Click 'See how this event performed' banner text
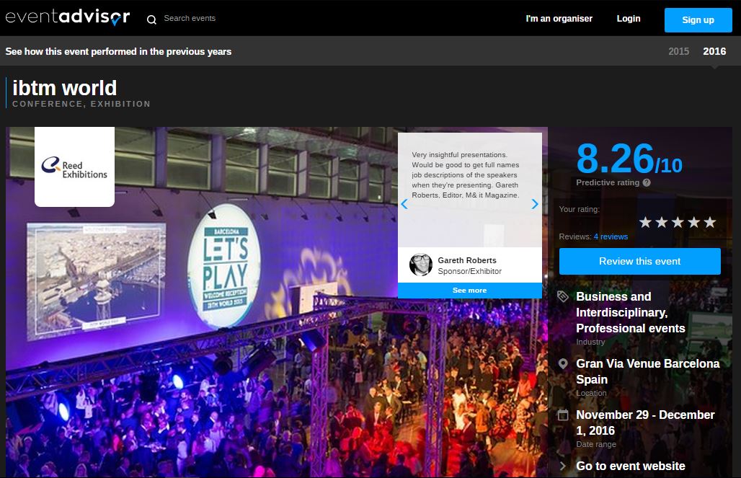 click(x=118, y=51)
